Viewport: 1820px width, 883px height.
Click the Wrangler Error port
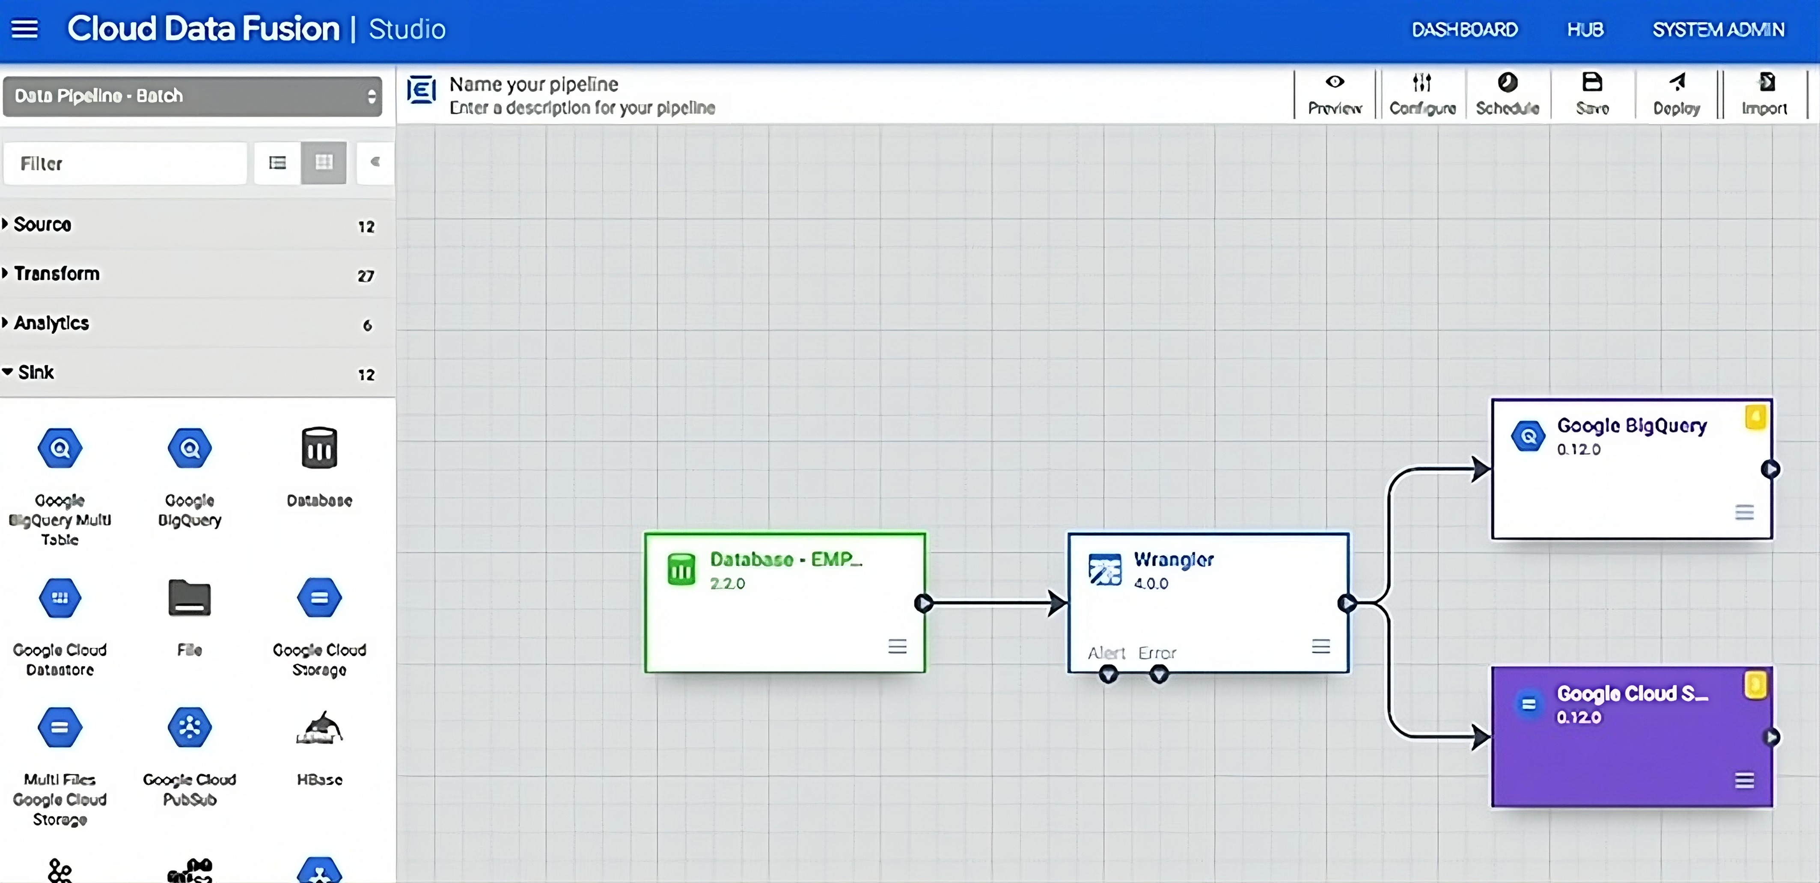[1160, 675]
